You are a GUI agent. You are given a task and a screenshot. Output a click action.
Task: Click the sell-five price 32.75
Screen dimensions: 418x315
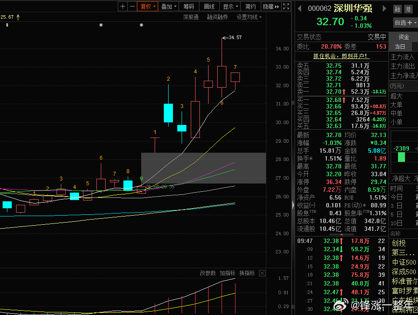tap(334, 66)
